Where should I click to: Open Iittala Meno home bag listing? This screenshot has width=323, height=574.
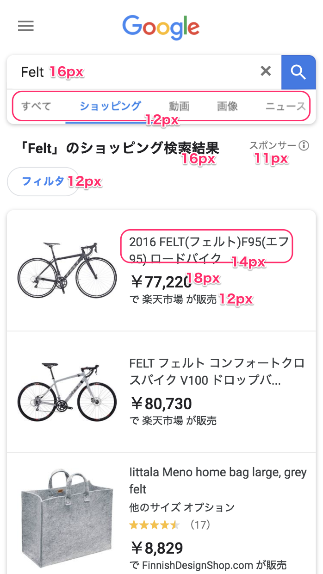(x=217, y=480)
